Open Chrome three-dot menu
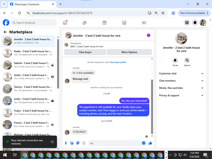 (207, 13)
